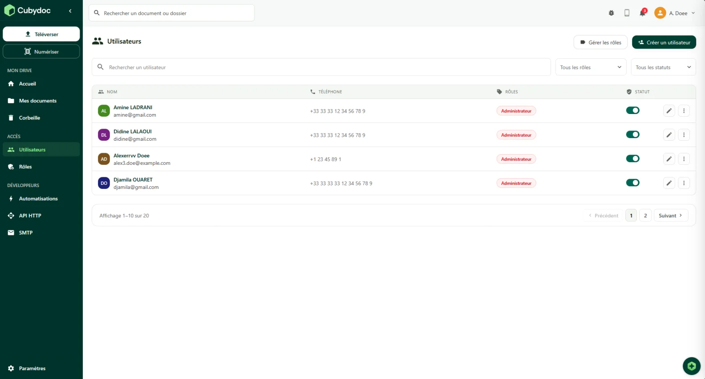Open the Tous les statuts dropdown
705x379 pixels.
coord(663,67)
